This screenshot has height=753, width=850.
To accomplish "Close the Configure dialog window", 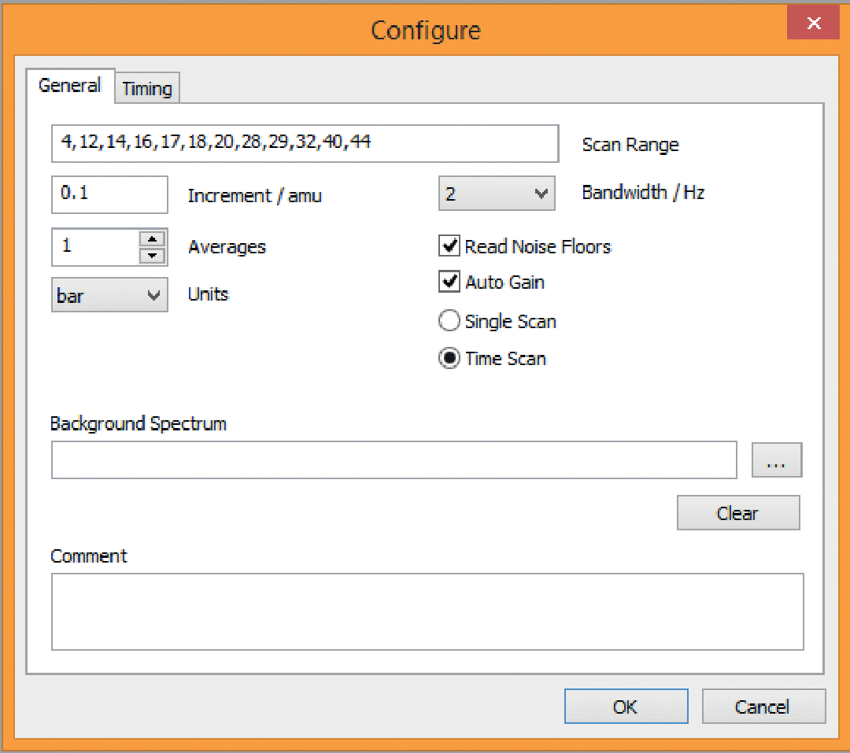I will (813, 24).
